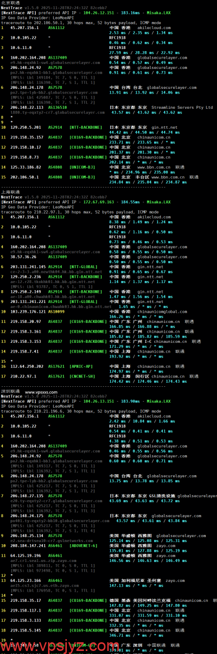The width and height of the screenshot is (217, 654).
Task: Click the [ABOVENET-6] tag
Action: click(83, 546)
